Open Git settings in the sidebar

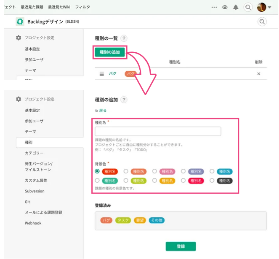[x=27, y=202]
